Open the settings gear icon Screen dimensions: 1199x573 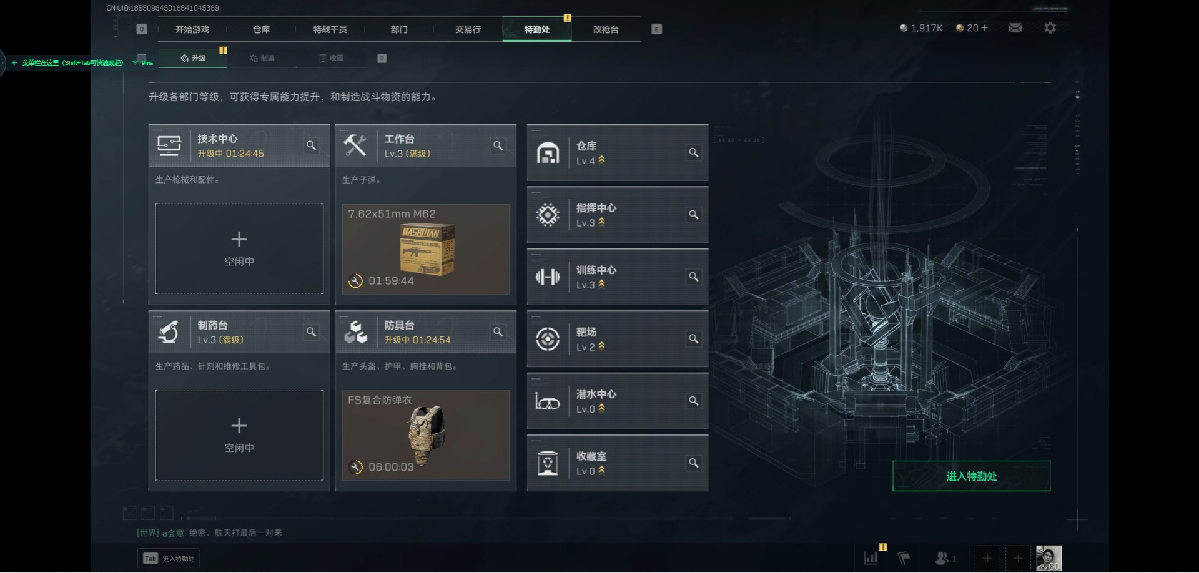pyautogui.click(x=1050, y=28)
